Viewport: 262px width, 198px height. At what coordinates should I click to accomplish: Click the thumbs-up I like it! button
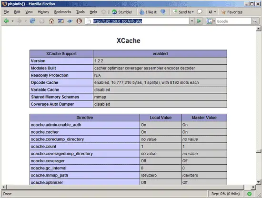(148, 12)
